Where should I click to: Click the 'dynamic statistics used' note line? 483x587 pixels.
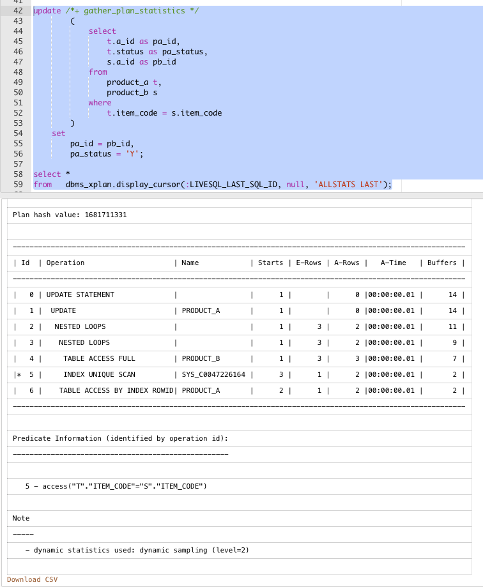[239, 551]
